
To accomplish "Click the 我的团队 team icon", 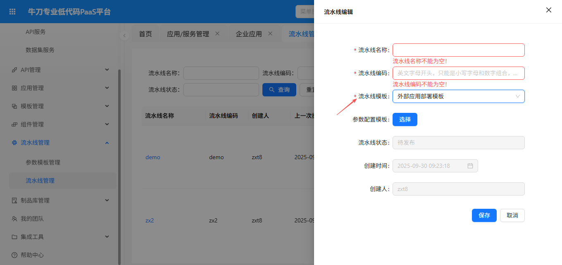I will click(x=14, y=219).
